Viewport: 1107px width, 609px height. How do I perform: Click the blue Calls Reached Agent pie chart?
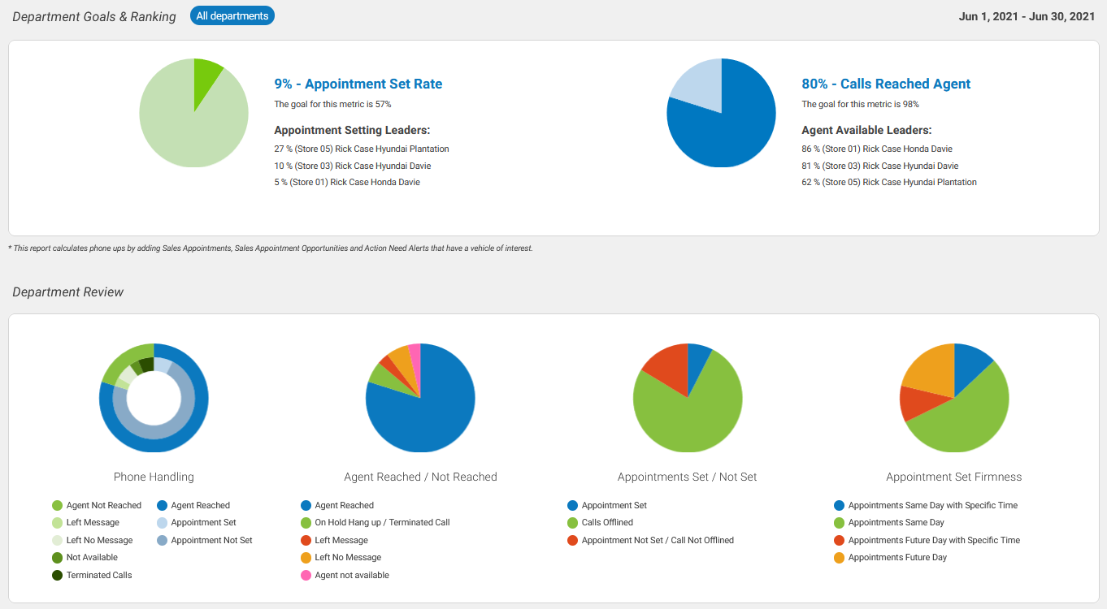tap(721, 113)
